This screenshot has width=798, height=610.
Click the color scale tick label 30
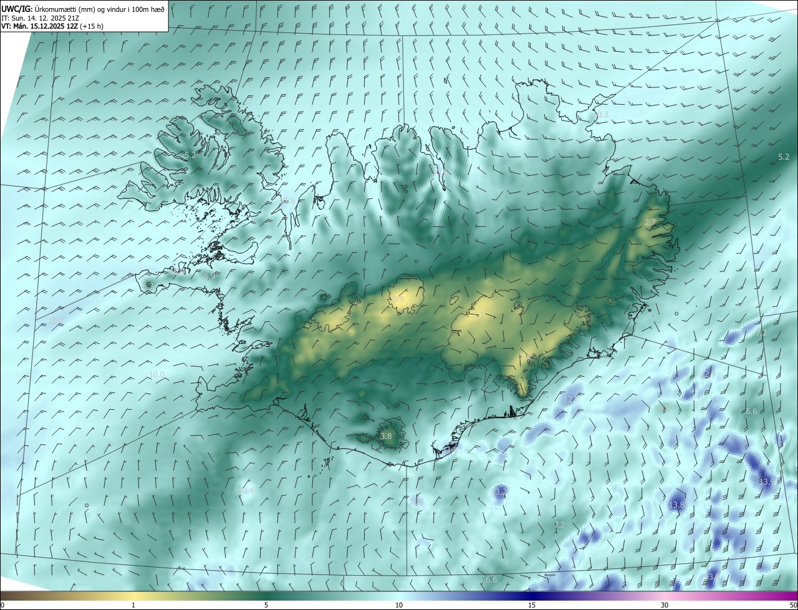pyautogui.click(x=665, y=606)
